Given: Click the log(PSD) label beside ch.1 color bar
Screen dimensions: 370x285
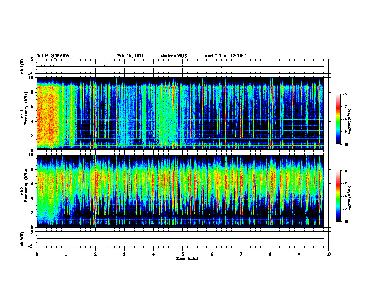Looking at the screenshot, I should point(350,122).
